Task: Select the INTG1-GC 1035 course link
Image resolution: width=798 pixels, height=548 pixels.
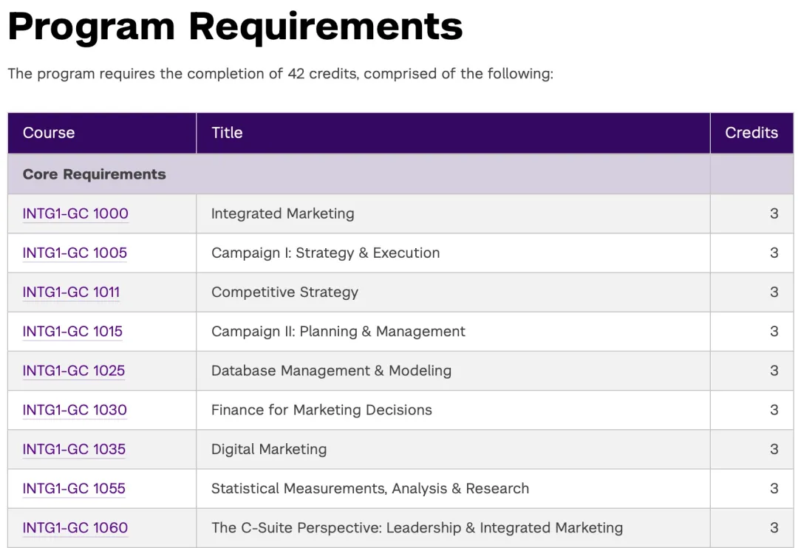Action: point(74,448)
